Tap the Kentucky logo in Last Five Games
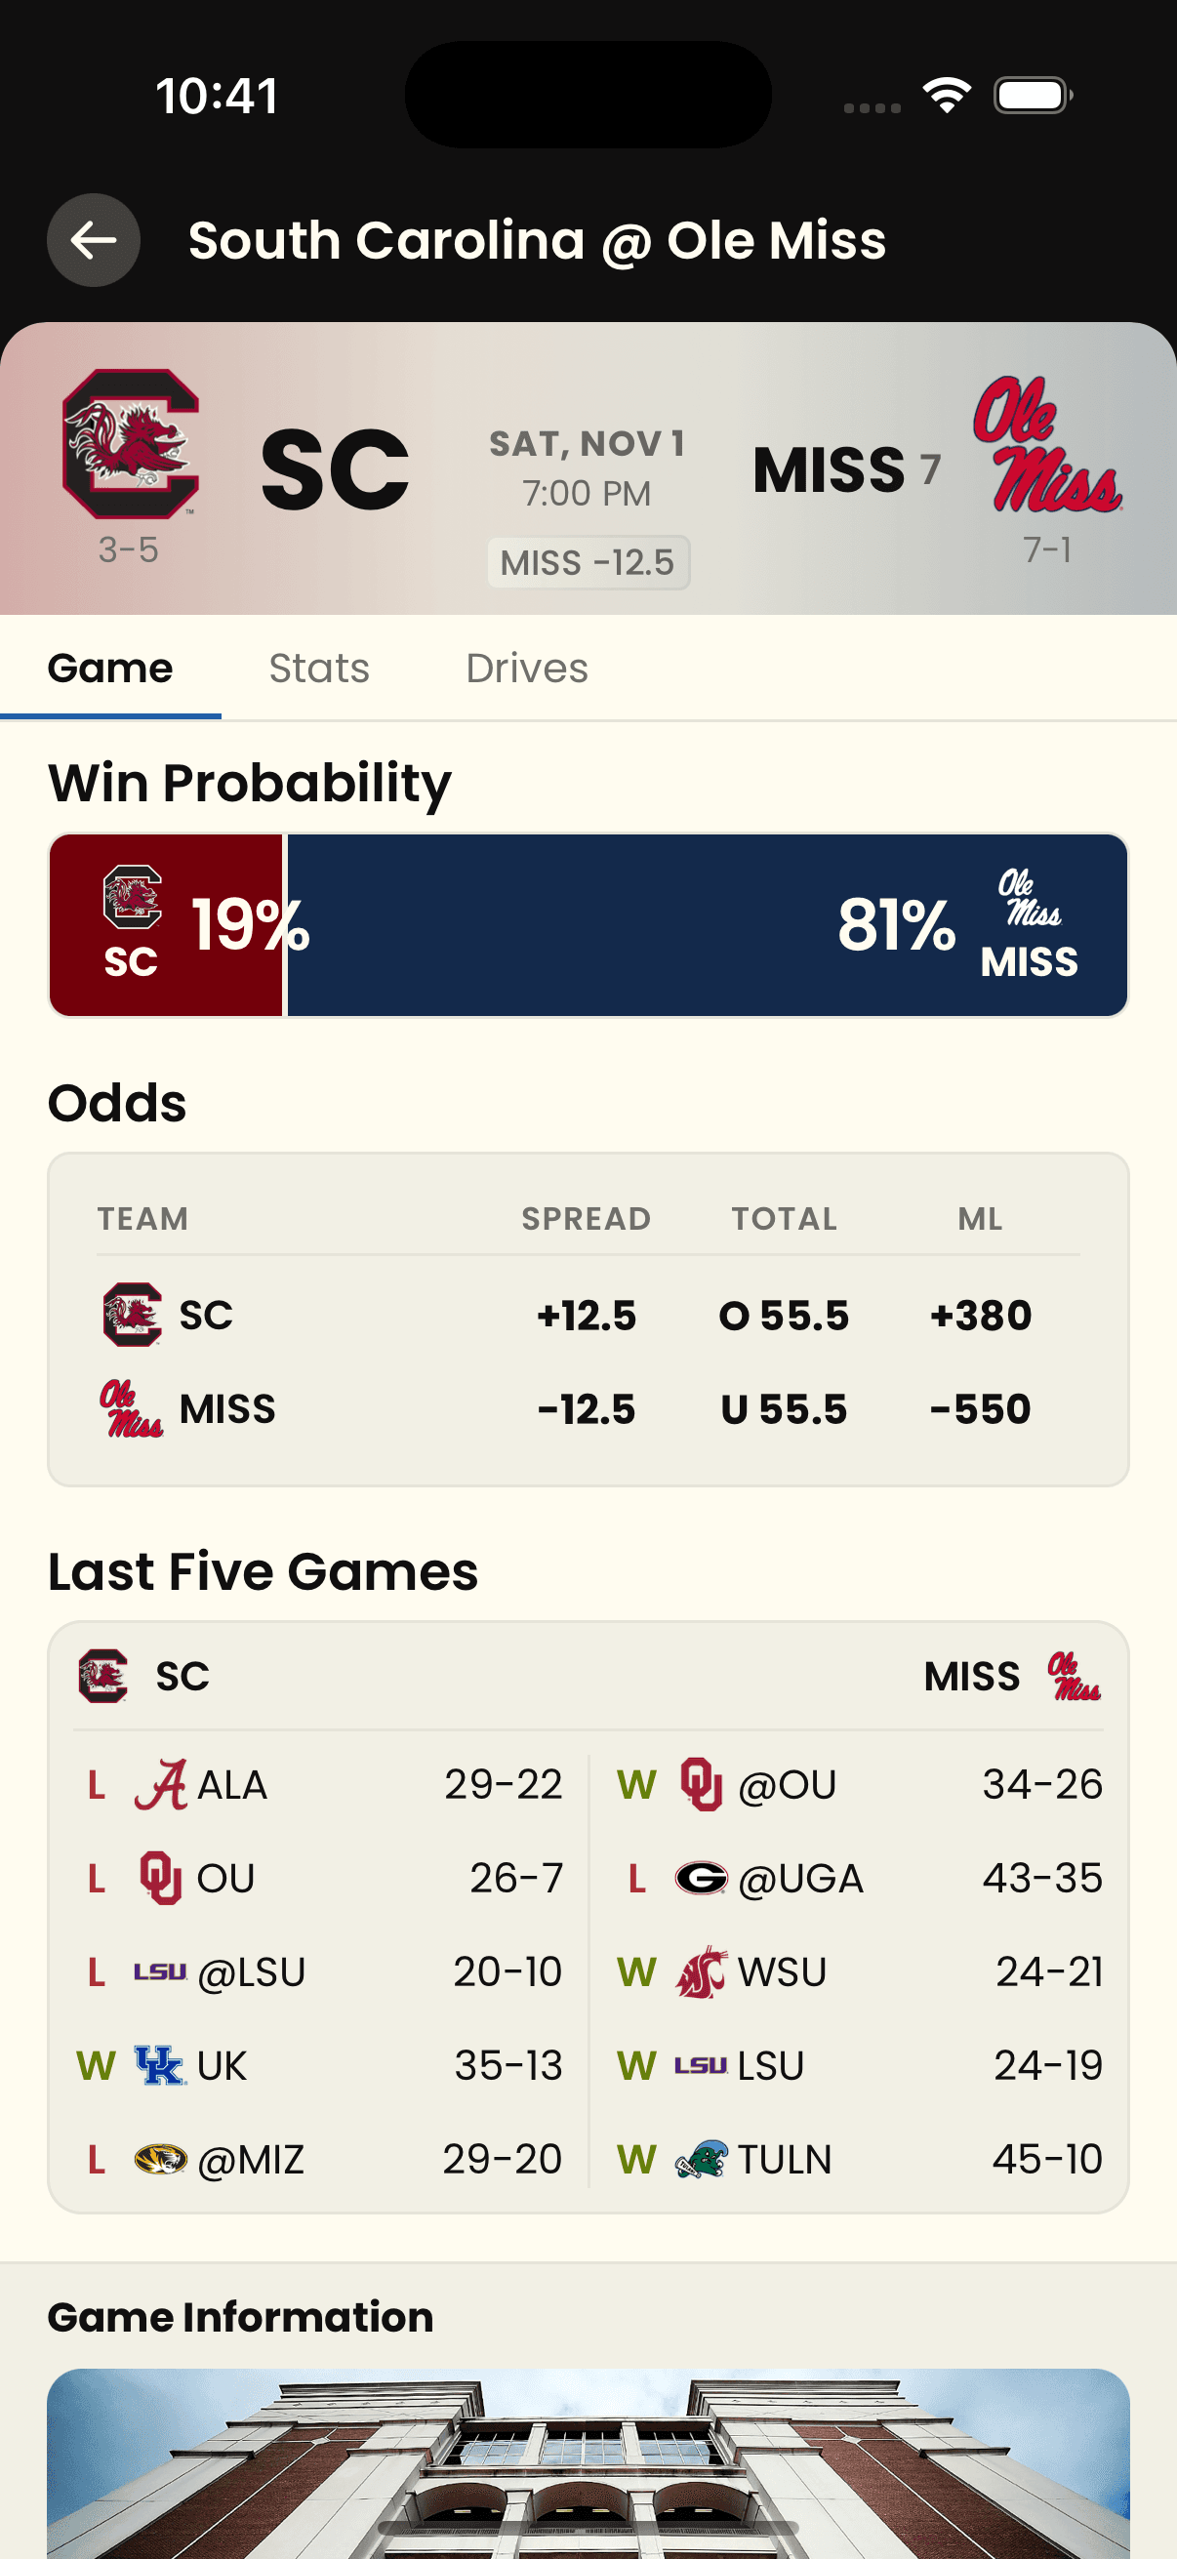1177x2559 pixels. coord(160,2066)
